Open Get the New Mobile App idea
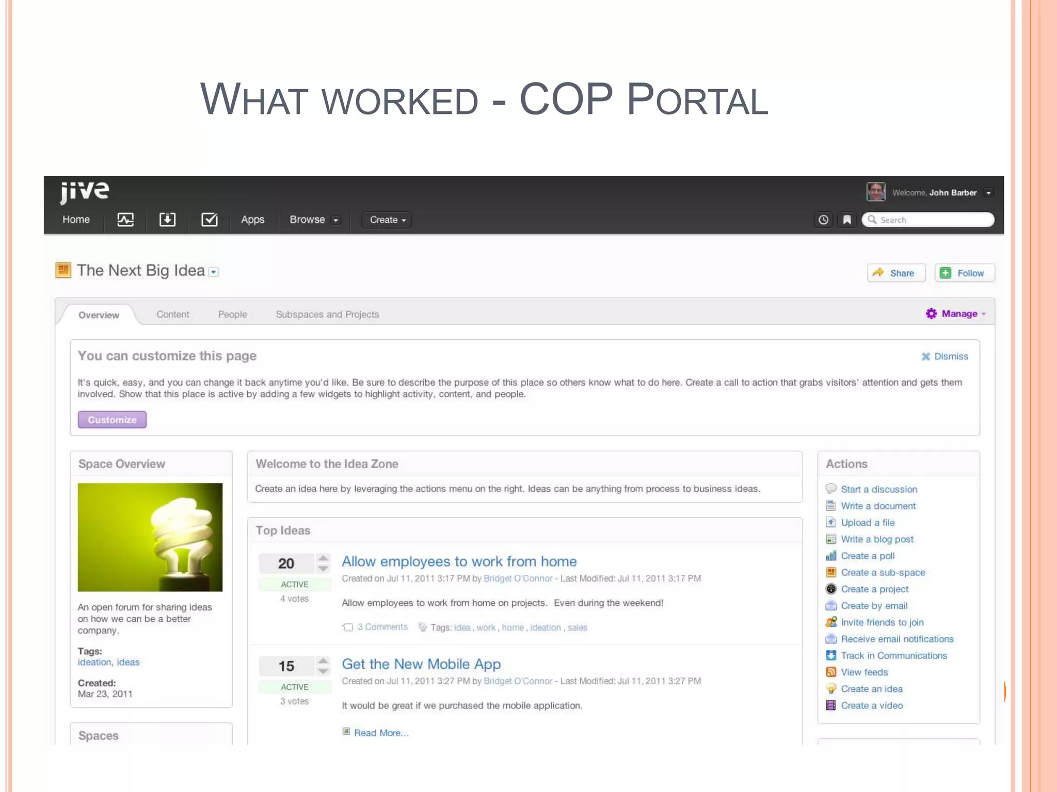 click(x=421, y=664)
